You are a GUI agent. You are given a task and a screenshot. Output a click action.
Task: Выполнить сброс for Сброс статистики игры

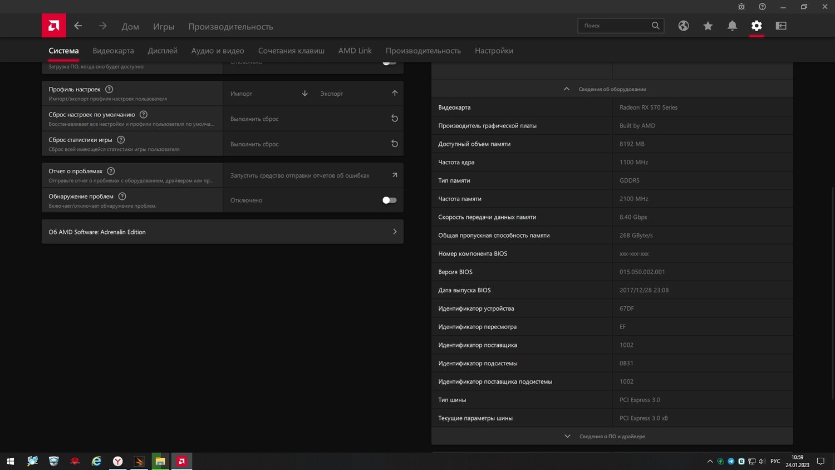click(313, 144)
